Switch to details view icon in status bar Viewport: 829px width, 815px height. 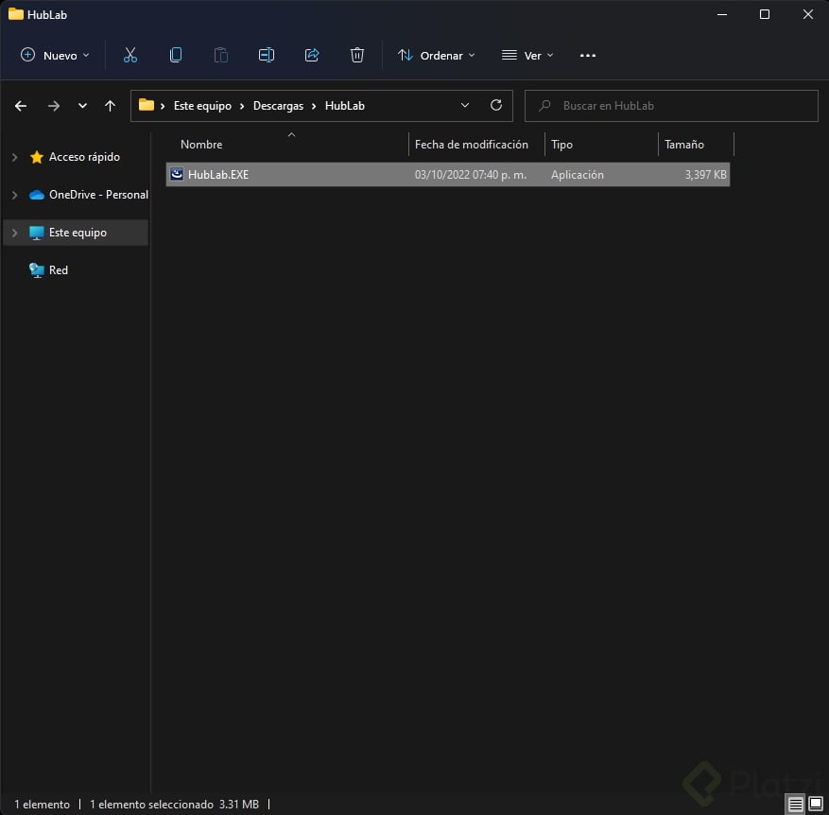795,804
